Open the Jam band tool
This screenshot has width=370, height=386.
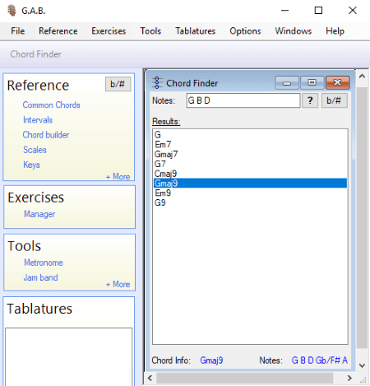(40, 277)
